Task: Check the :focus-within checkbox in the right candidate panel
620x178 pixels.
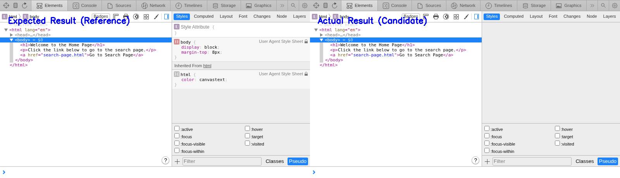Action: point(487,151)
